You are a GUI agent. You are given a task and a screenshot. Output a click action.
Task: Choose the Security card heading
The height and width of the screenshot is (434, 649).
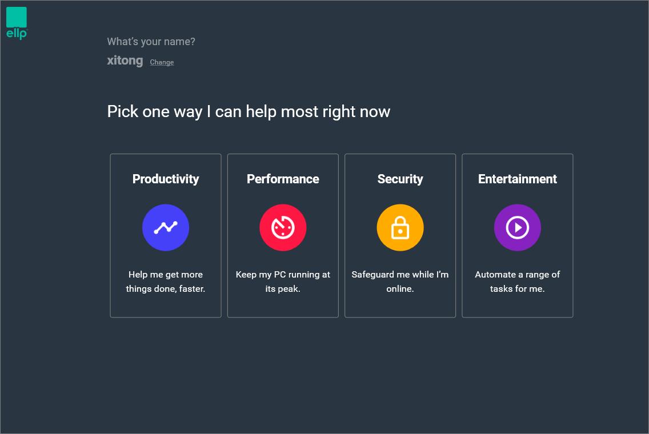pos(400,179)
